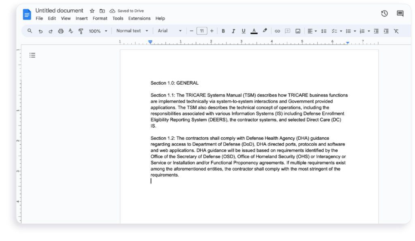Open the Help menu

click(x=160, y=18)
